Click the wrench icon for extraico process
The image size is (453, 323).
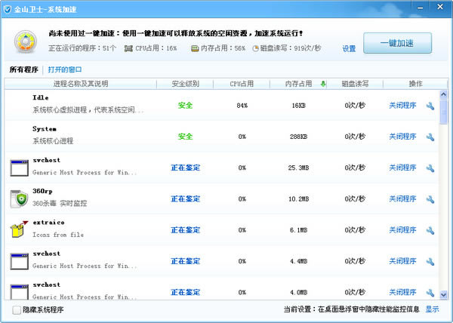(430, 230)
